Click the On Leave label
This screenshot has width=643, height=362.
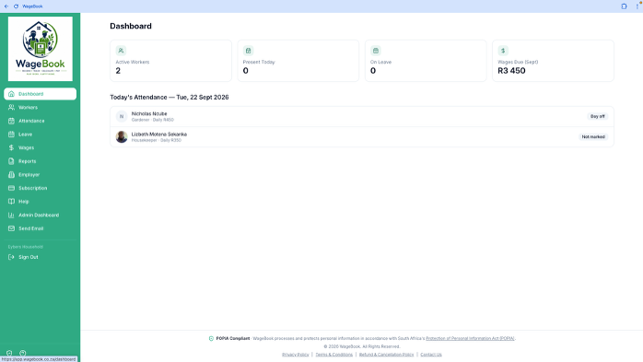coord(381,62)
